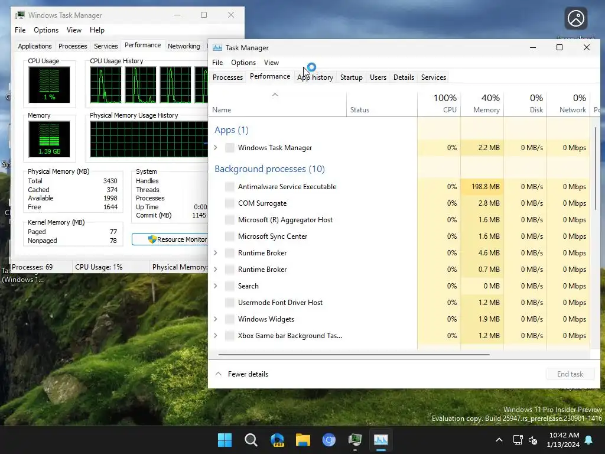The width and height of the screenshot is (605, 454).
Task: Open View menu in Task Manager
Action: (x=271, y=63)
